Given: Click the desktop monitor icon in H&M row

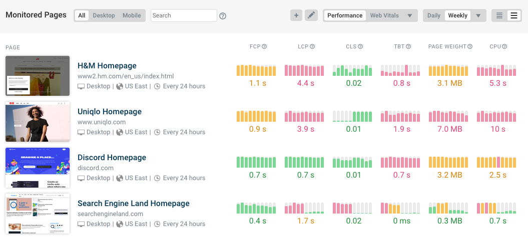Looking at the screenshot, I should pyautogui.click(x=81, y=86).
